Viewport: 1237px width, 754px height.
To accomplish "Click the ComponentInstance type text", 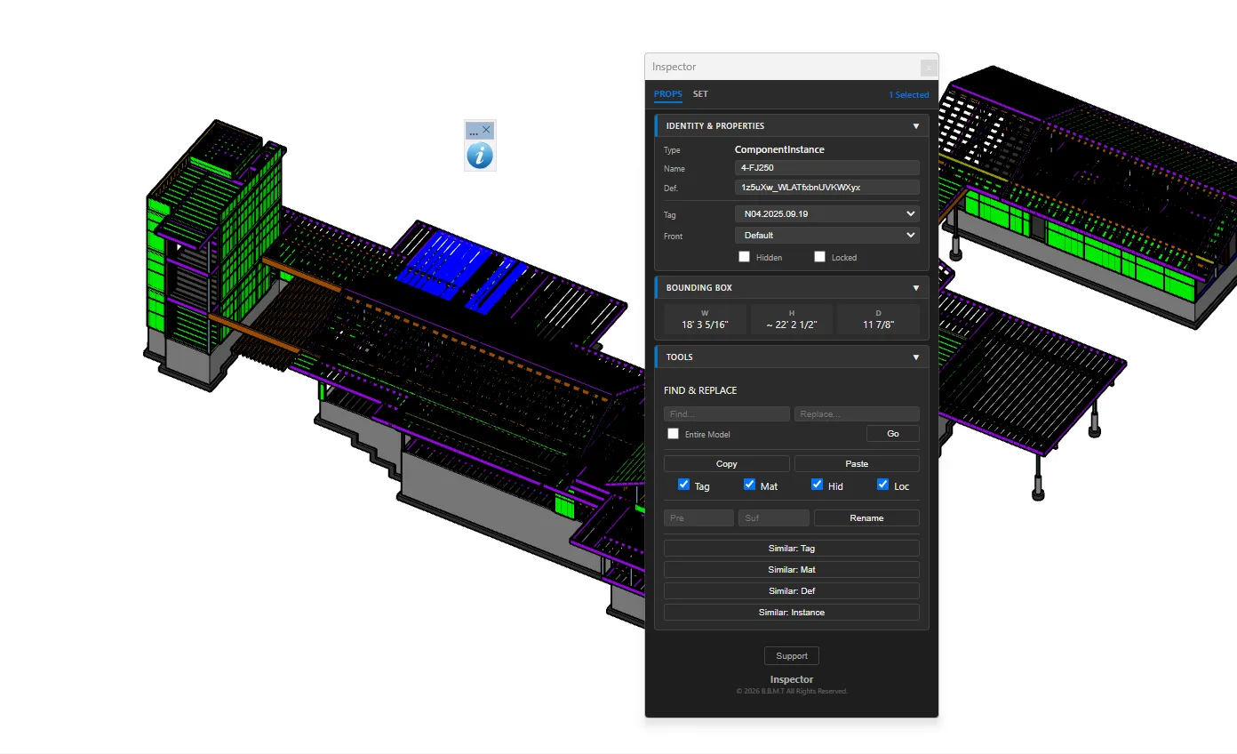I will click(x=779, y=149).
